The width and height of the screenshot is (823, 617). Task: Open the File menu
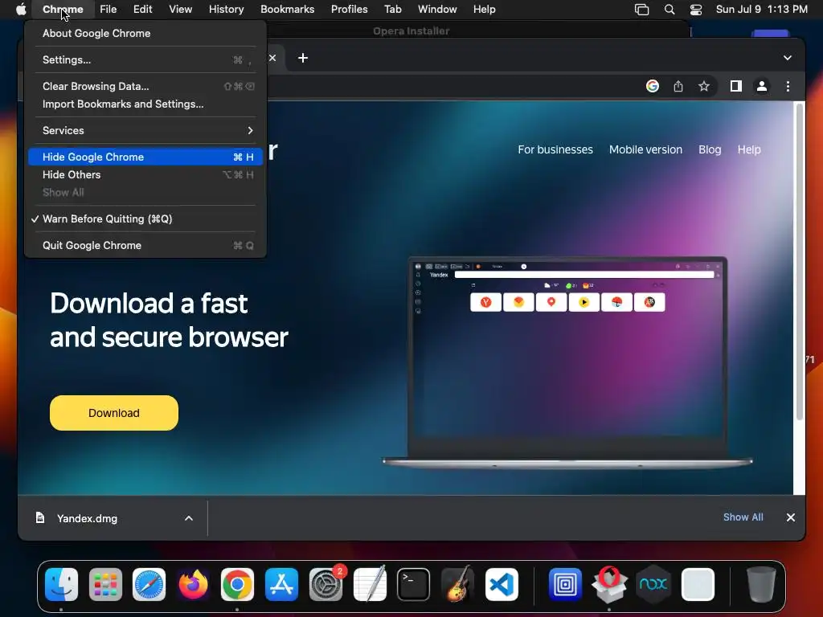click(109, 10)
